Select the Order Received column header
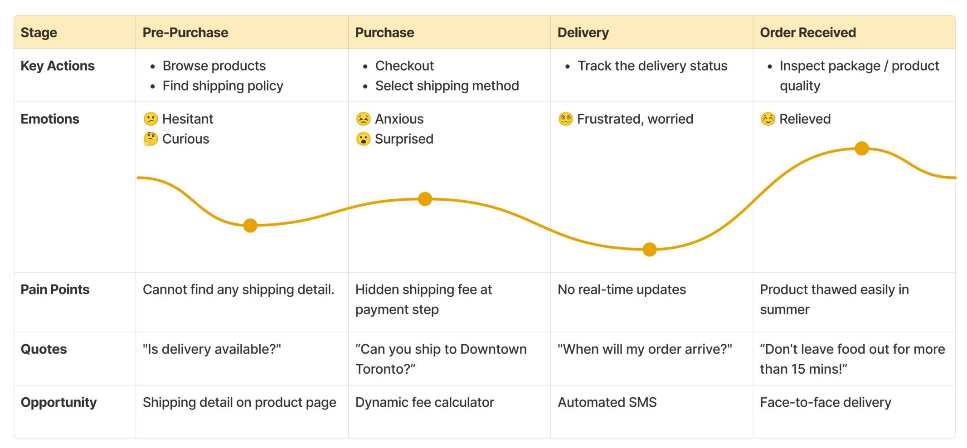The width and height of the screenshot is (967, 448). pyautogui.click(x=808, y=33)
